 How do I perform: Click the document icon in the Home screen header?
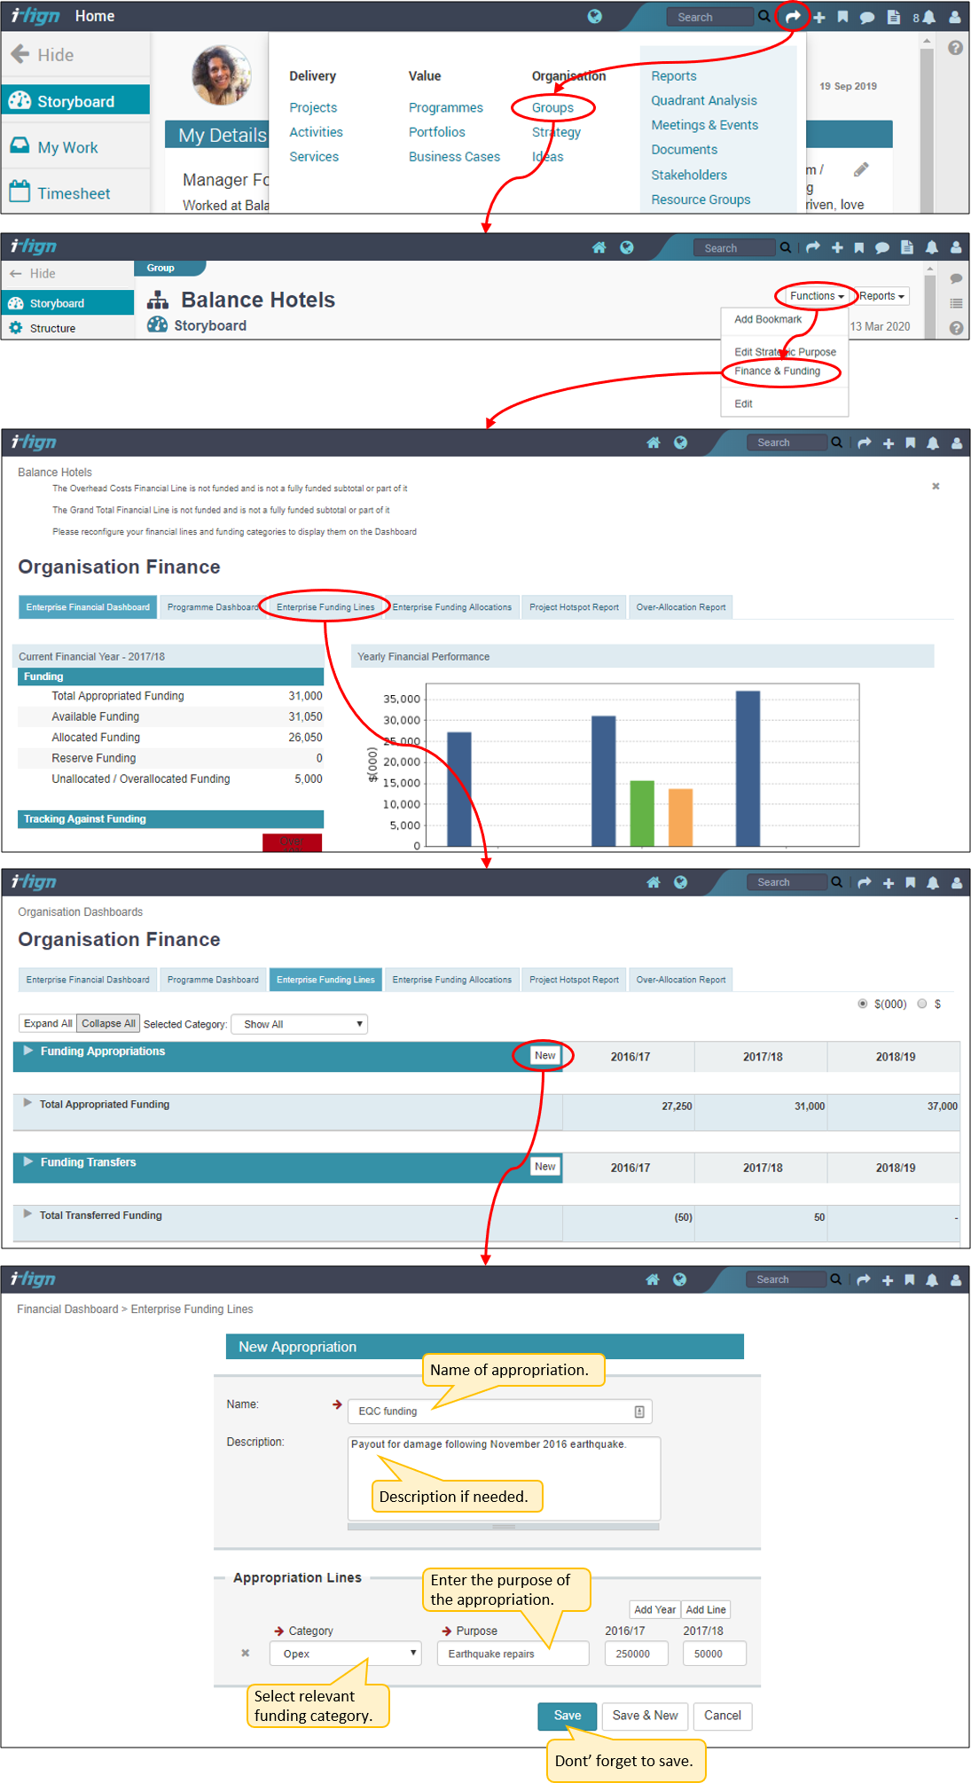pyautogui.click(x=894, y=17)
